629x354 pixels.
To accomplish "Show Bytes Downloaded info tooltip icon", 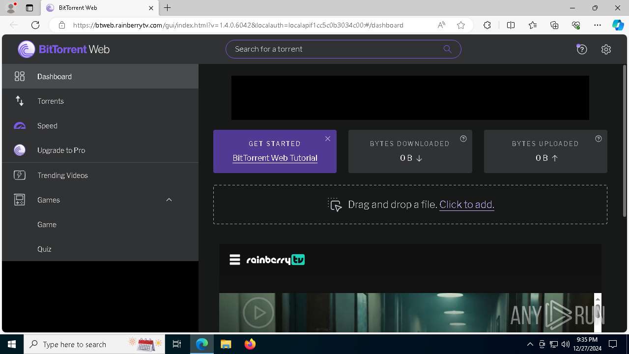I will pyautogui.click(x=463, y=139).
